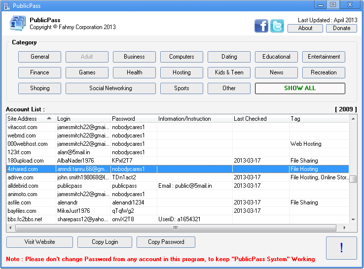
Task: Open the About dialog
Action: 305,28
